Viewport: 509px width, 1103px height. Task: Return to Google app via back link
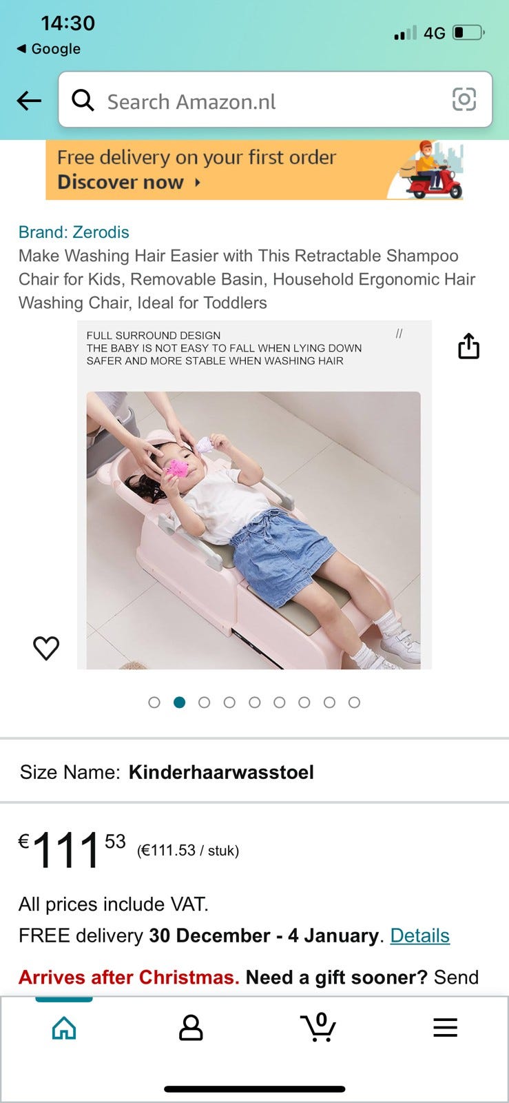48,49
